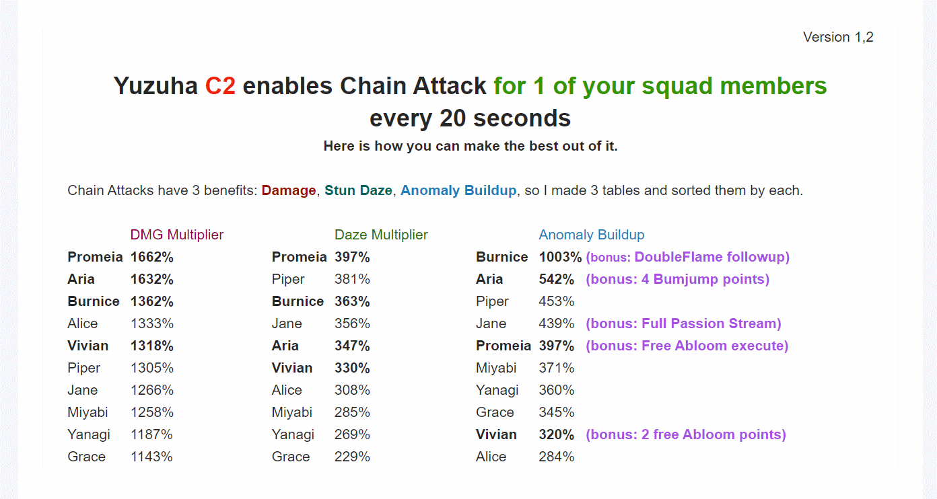The width and height of the screenshot is (937, 499).
Task: Click the 2 free Abloom points note
Action: point(686,434)
